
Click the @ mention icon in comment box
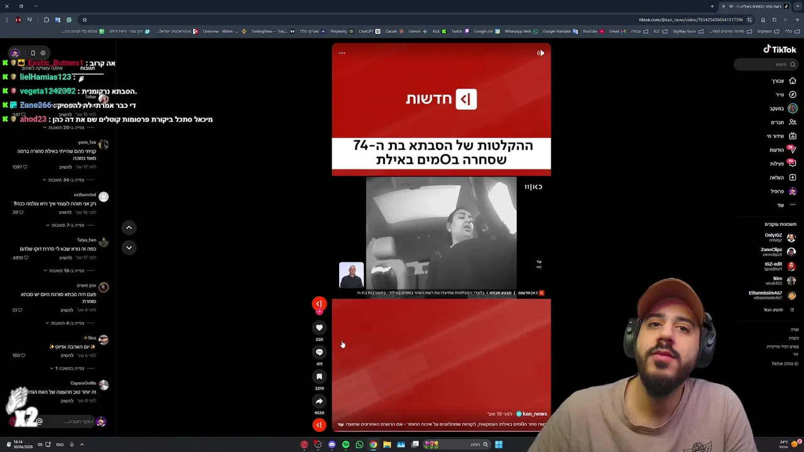[39, 422]
